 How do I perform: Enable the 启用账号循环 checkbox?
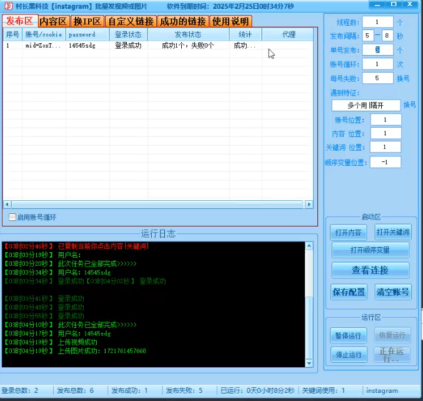pos(13,217)
